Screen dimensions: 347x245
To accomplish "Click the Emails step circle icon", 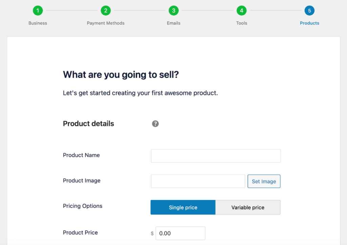I will coord(173,10).
